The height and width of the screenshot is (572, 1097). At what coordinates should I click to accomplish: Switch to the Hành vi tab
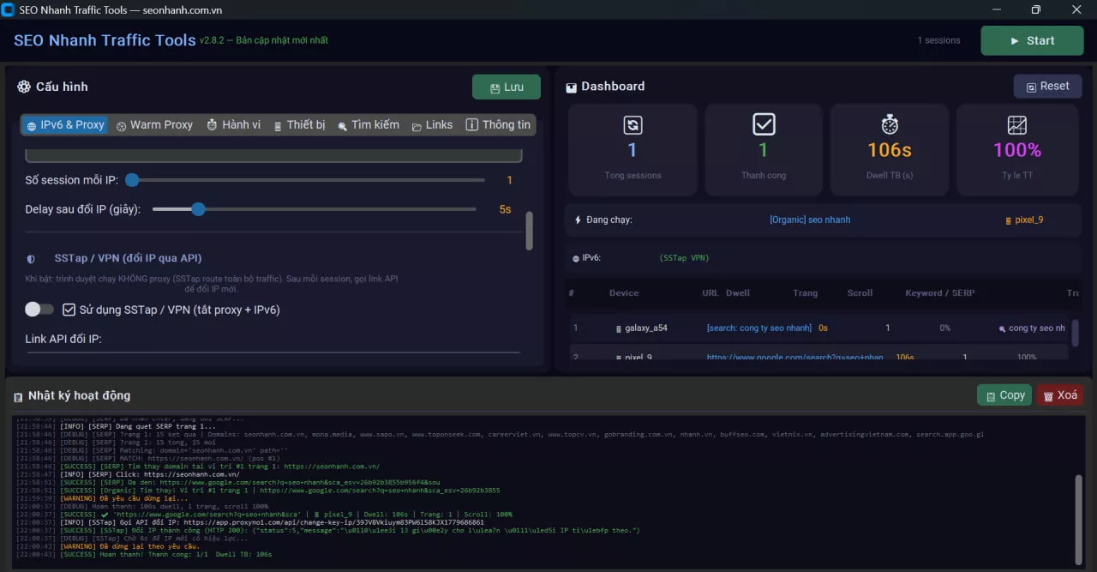click(233, 125)
